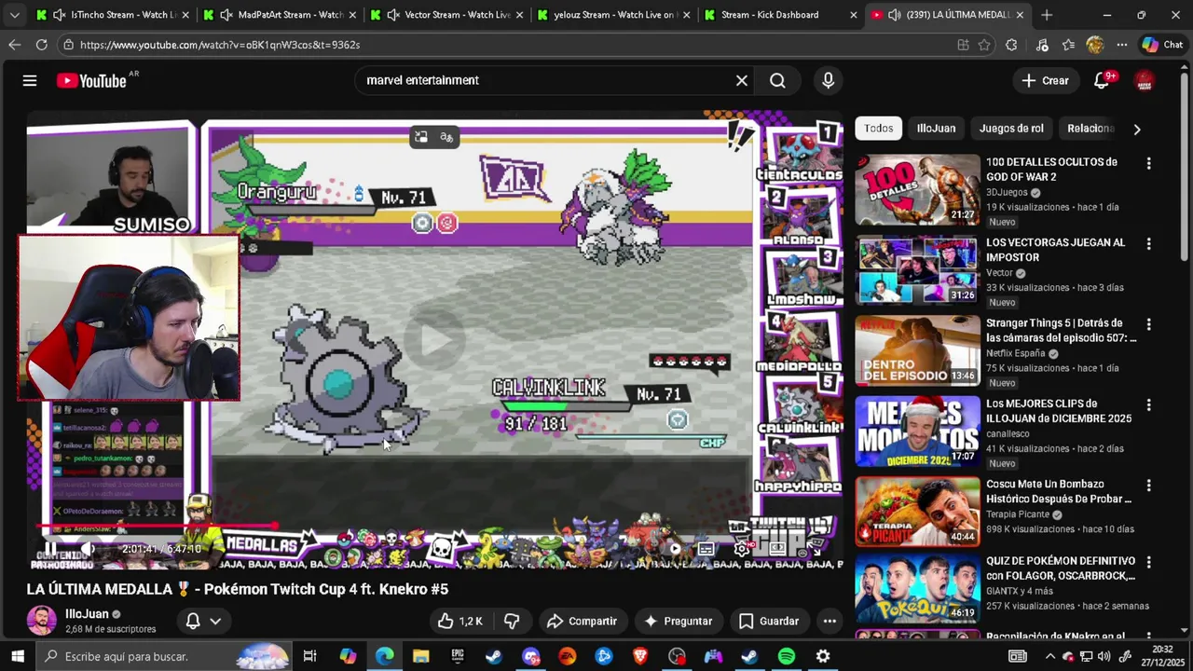Open Los Mejores Clips de IlloJuan title
Screen dimensions: 1193x671
coord(1059,411)
